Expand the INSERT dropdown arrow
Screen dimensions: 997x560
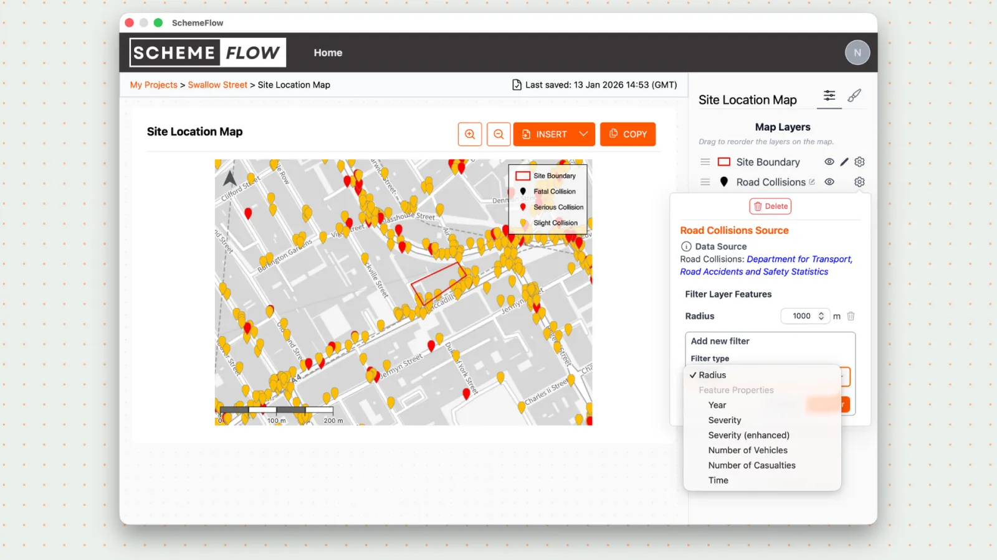583,134
